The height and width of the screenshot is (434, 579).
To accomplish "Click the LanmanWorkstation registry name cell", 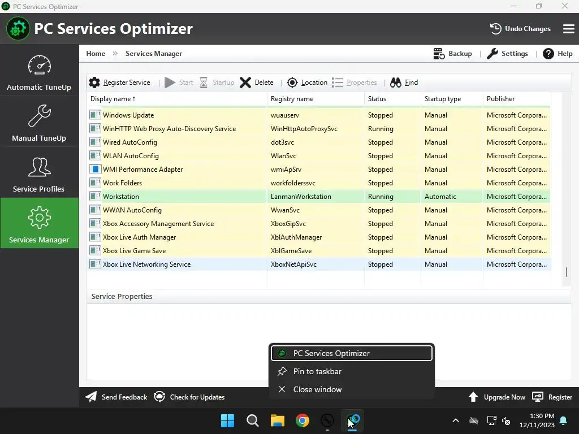I will coord(316,197).
